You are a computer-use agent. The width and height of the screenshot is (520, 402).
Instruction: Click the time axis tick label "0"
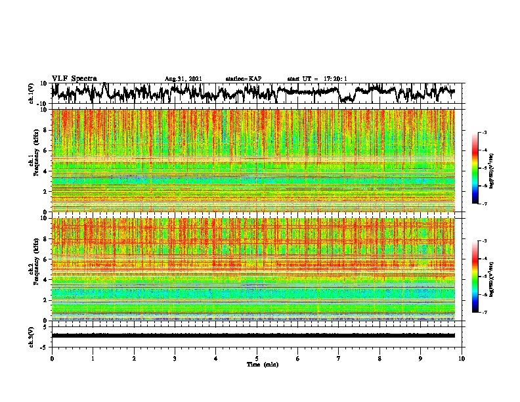coord(52,359)
